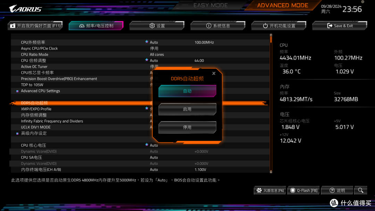Click the 4813.29MT/s memory frequency reading
The height and width of the screenshot is (211, 375).
pos(296,99)
